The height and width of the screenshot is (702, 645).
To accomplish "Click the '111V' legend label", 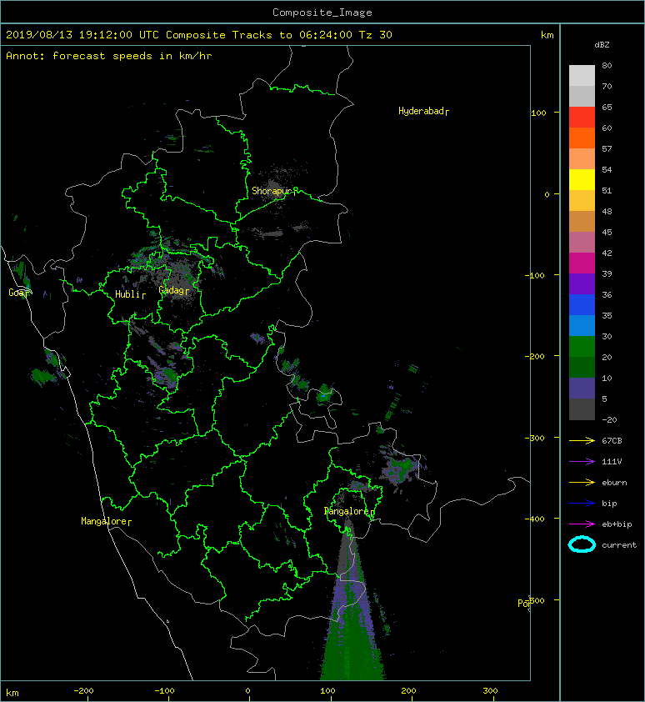I will click(x=612, y=462).
